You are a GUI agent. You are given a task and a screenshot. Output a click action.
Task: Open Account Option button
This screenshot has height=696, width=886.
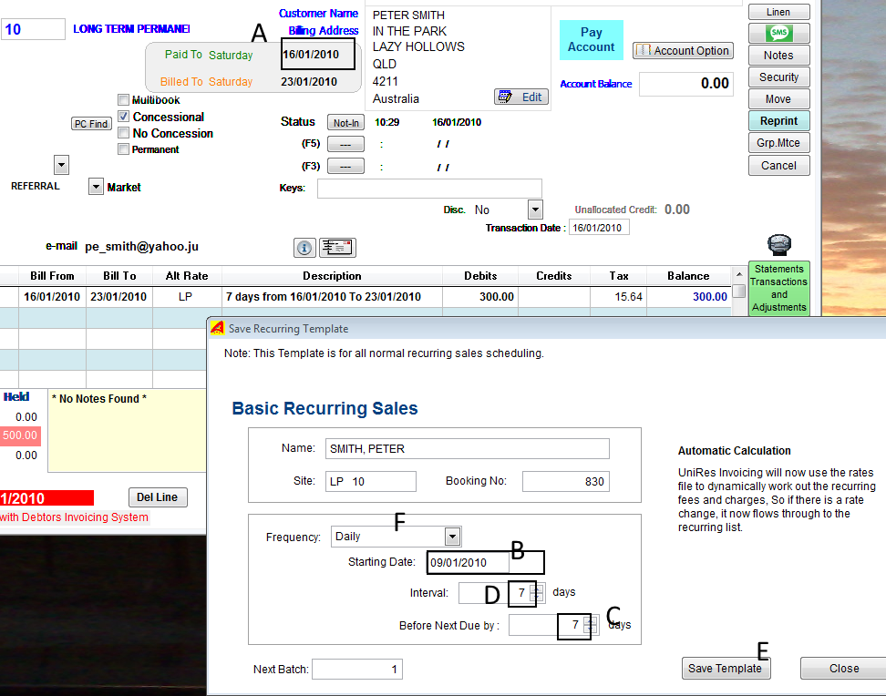[x=683, y=50]
